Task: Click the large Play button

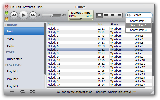Action: (24, 15)
